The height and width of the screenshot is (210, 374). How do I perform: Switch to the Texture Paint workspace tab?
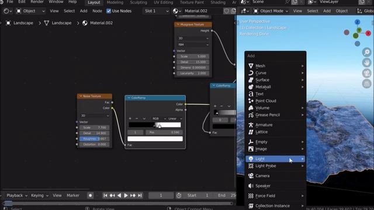(x=192, y=2)
